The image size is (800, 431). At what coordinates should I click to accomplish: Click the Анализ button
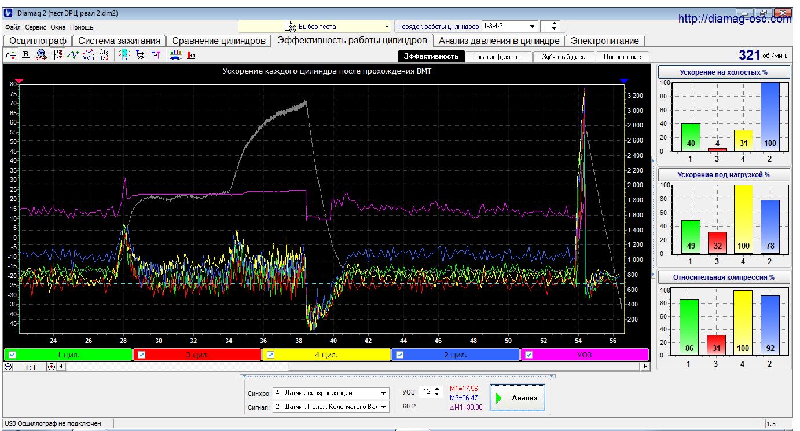pyautogui.click(x=518, y=397)
